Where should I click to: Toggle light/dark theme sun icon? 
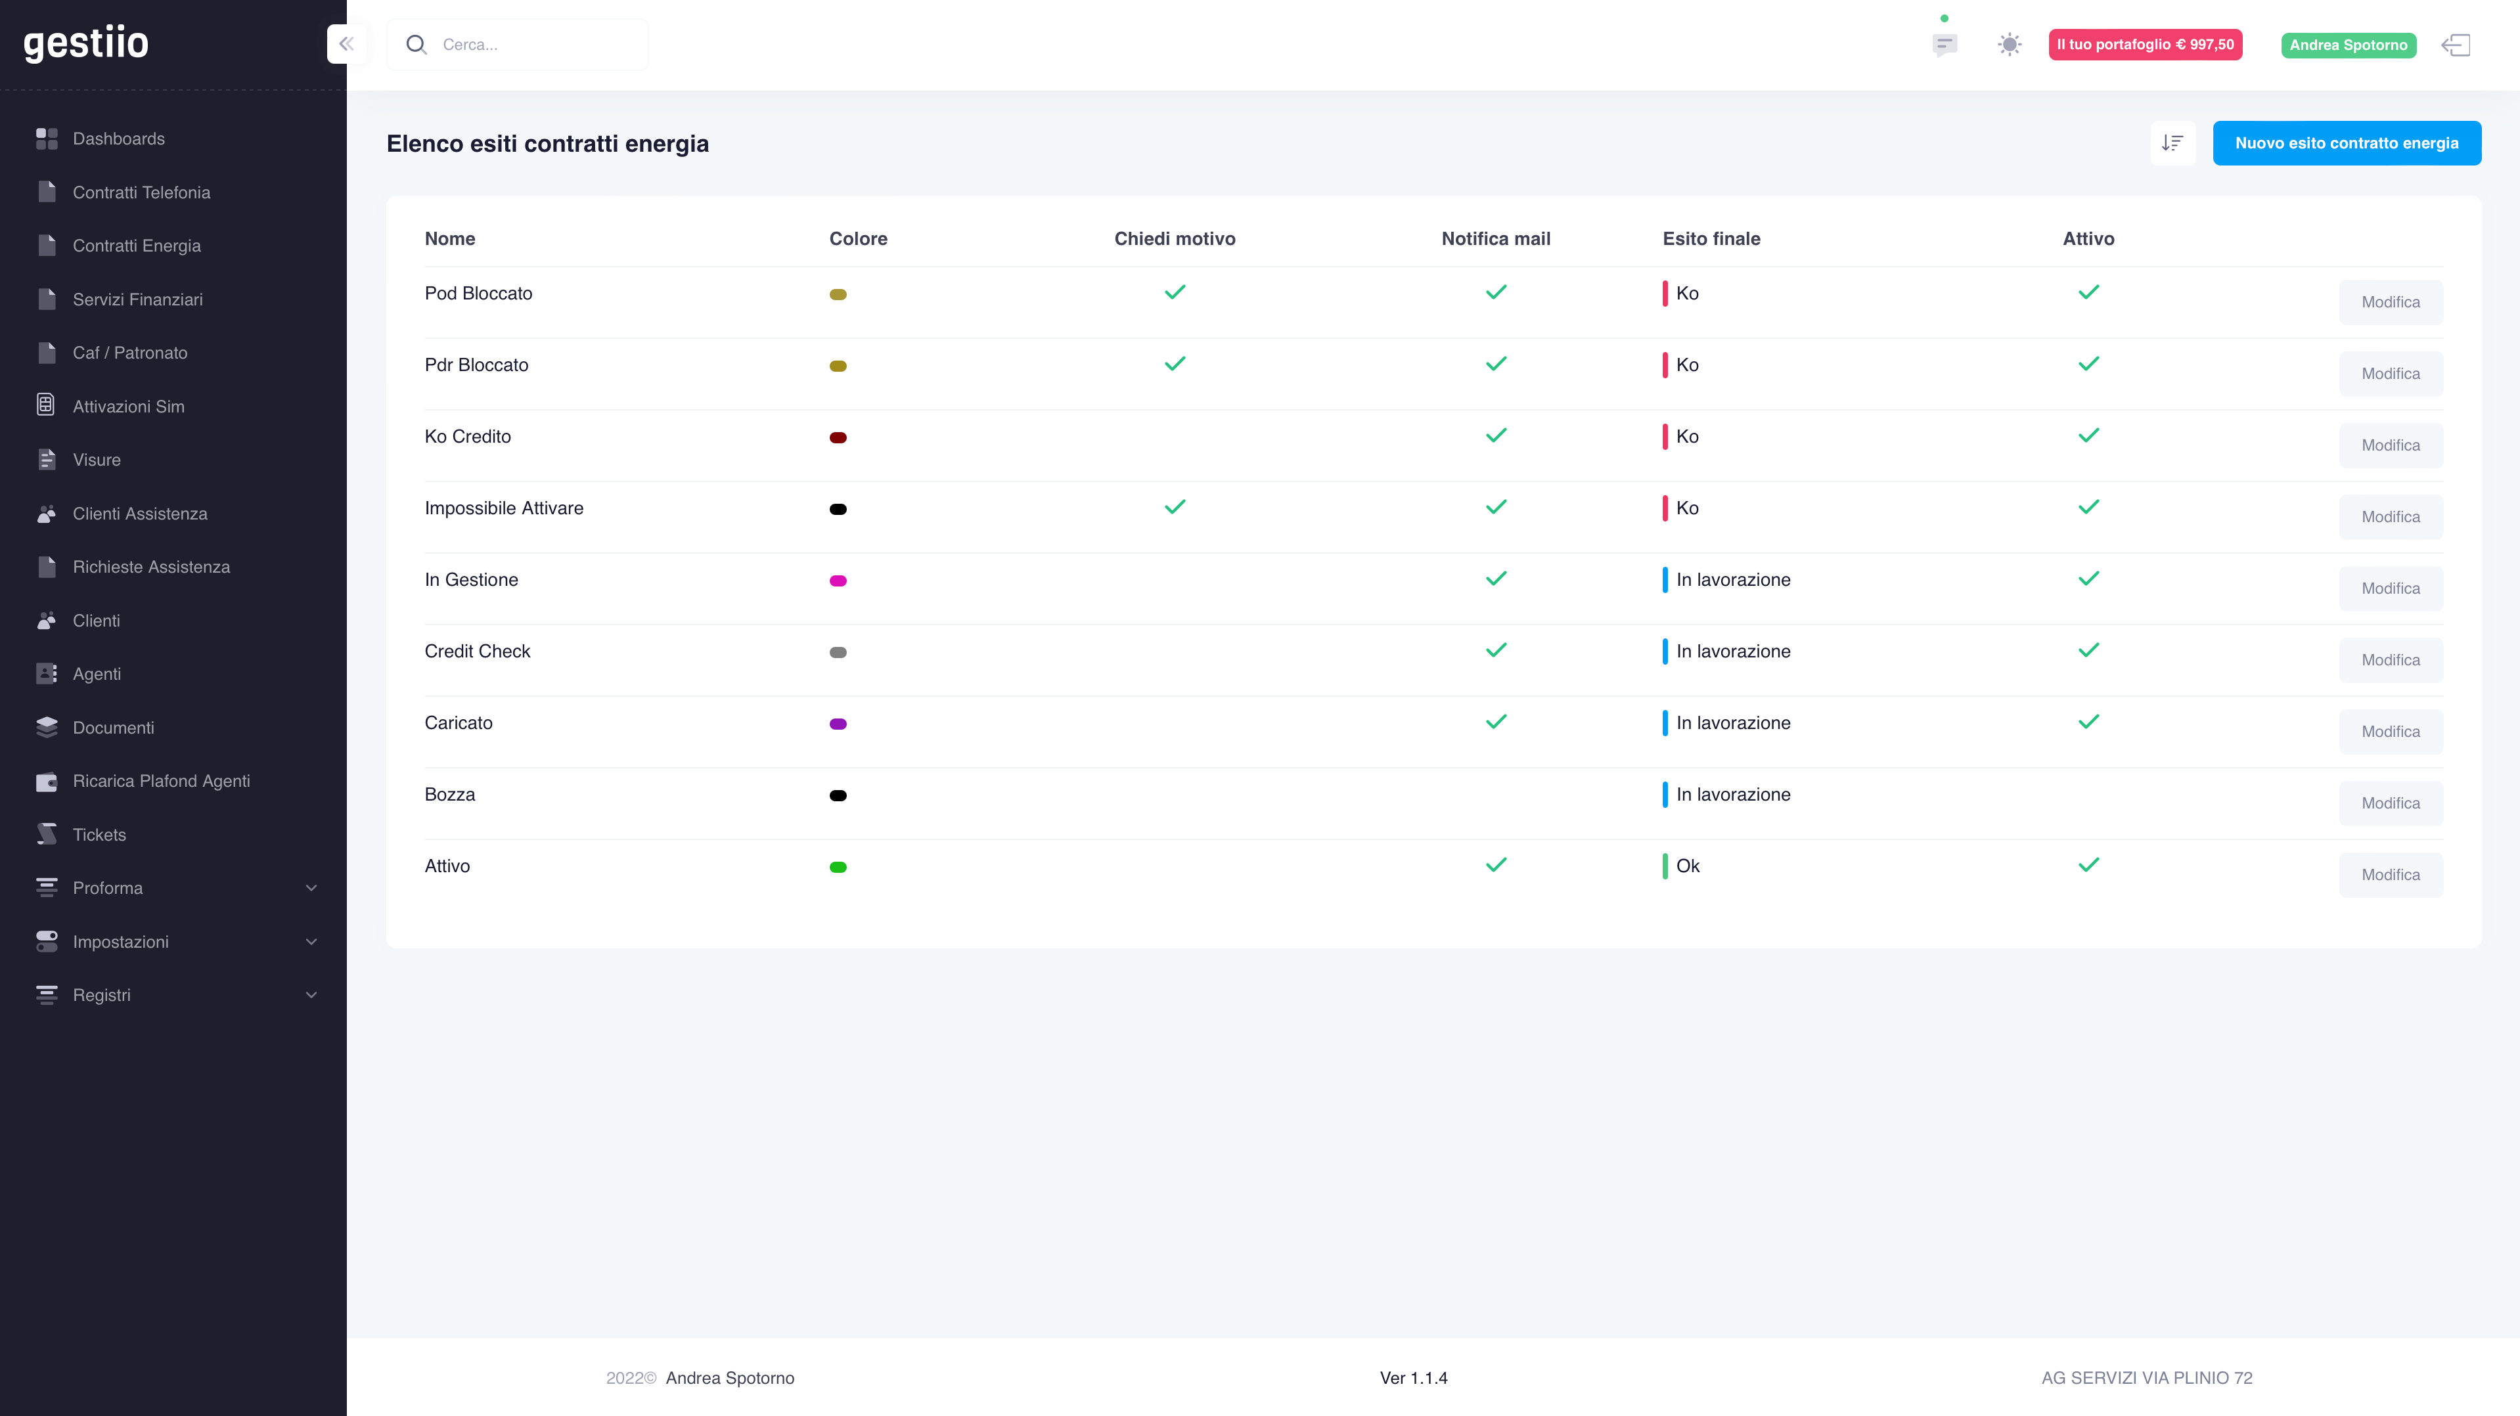click(2010, 45)
